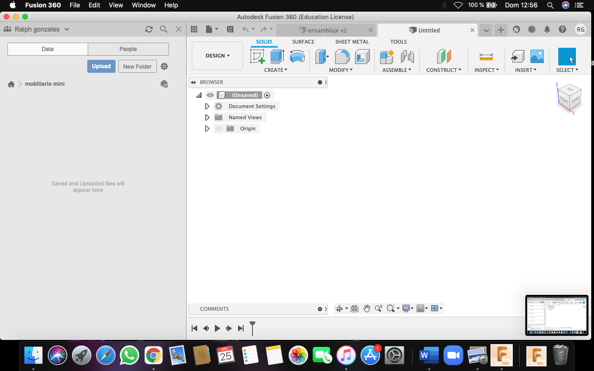Collapse the browser panel with minus button
594x371 pixels.
pos(320,82)
